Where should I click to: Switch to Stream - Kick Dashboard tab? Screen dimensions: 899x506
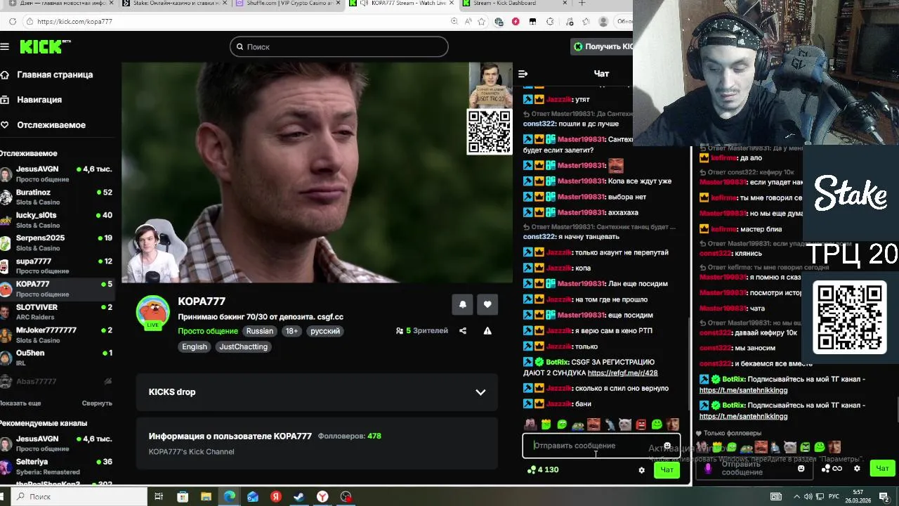516,4
